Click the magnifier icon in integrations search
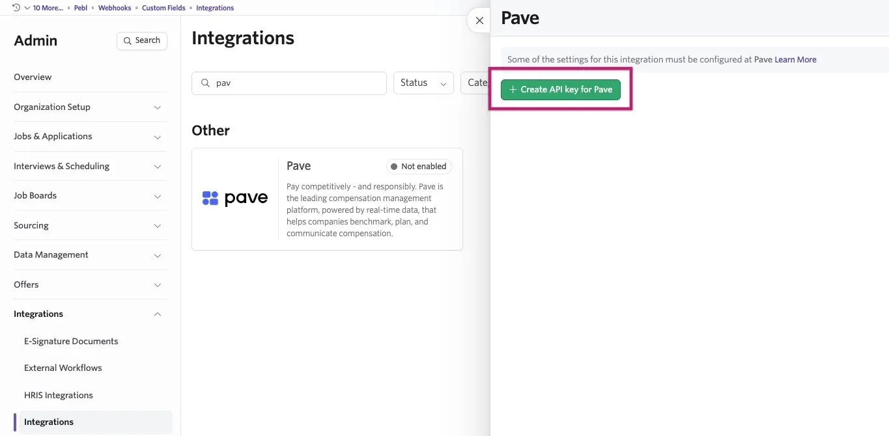The image size is (889, 436). tap(206, 83)
